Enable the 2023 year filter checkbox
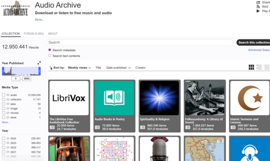The height and width of the screenshot is (161, 270). pyautogui.click(x=3, y=143)
